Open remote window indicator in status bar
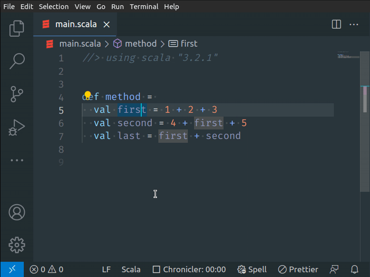The width and height of the screenshot is (370, 277). (12, 269)
